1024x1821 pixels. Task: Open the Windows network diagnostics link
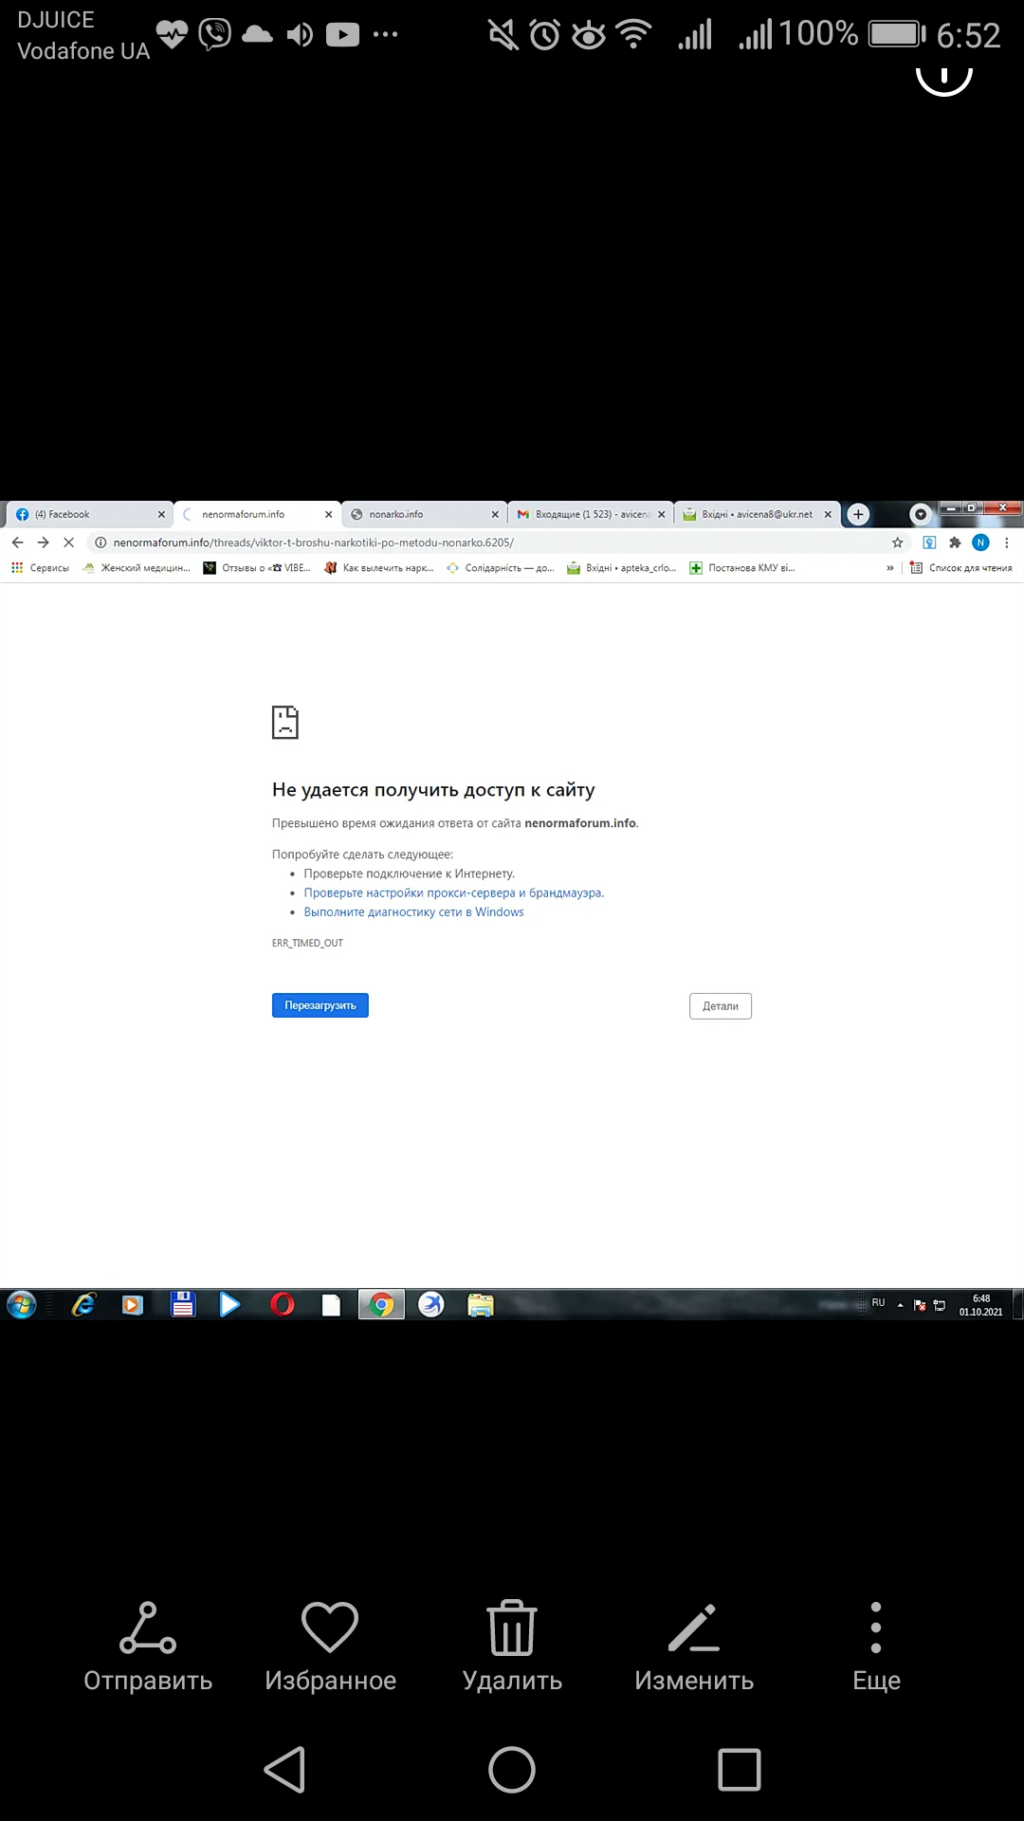click(413, 911)
